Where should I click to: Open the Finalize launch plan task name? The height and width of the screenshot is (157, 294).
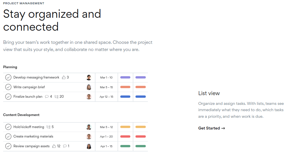point(28,97)
